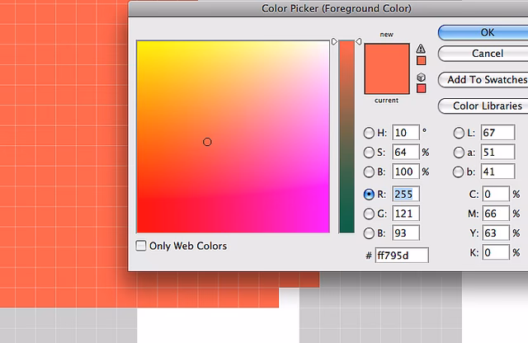The height and width of the screenshot is (343, 528).
Task: Click the vertical color slider strip
Action: [x=346, y=136]
